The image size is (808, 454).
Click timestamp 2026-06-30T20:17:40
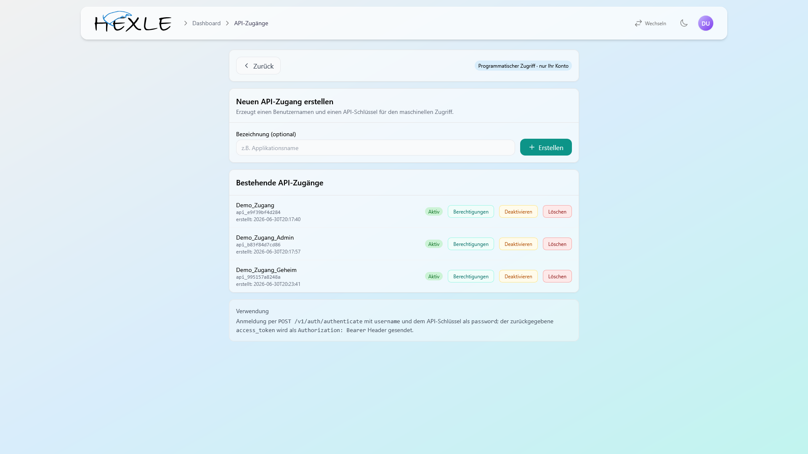(x=277, y=219)
